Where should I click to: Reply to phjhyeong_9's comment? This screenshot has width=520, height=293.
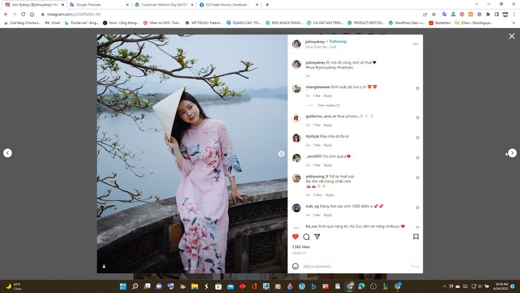click(x=330, y=195)
